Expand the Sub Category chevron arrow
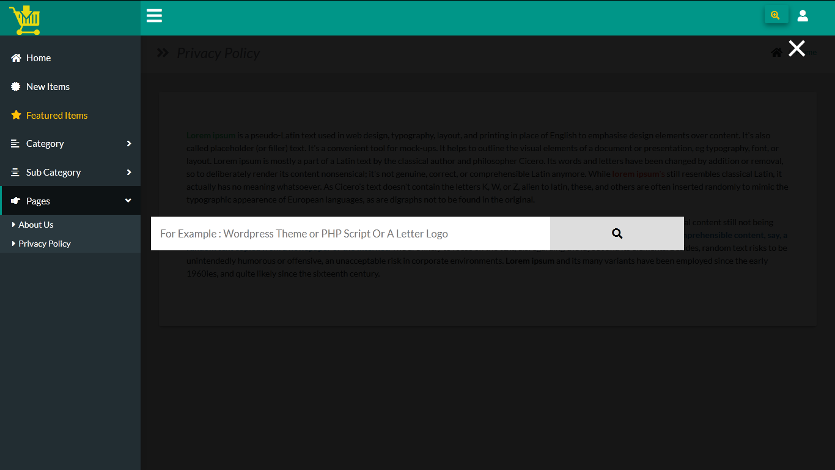 [x=129, y=173]
